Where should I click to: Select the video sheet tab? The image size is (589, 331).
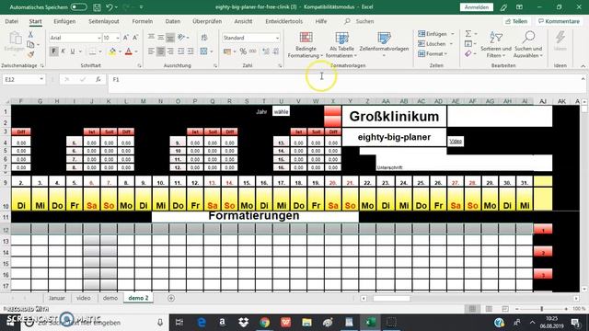(84, 298)
